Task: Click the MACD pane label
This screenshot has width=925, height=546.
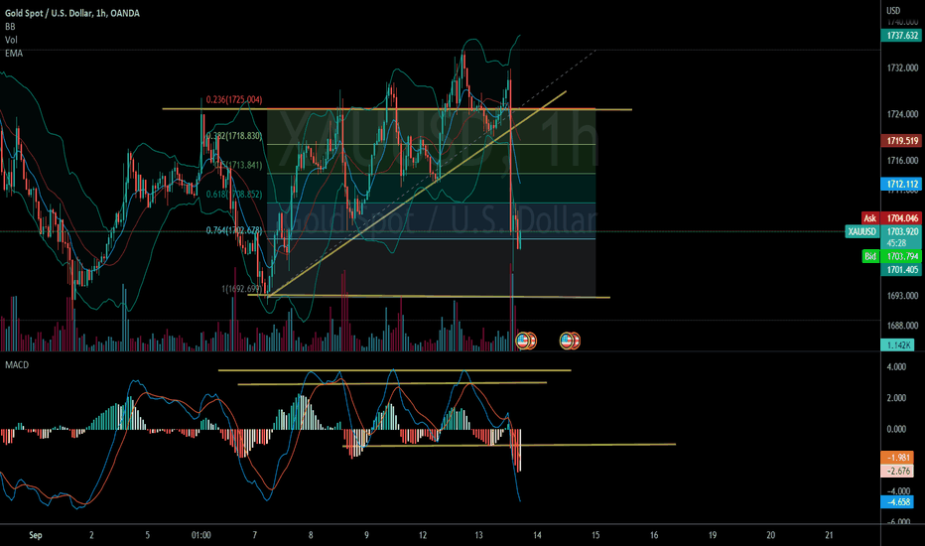Action: 17,364
